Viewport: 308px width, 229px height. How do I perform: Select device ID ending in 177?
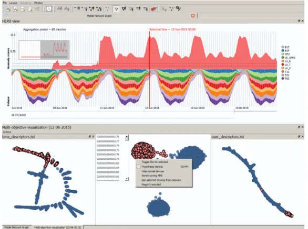click(x=108, y=141)
